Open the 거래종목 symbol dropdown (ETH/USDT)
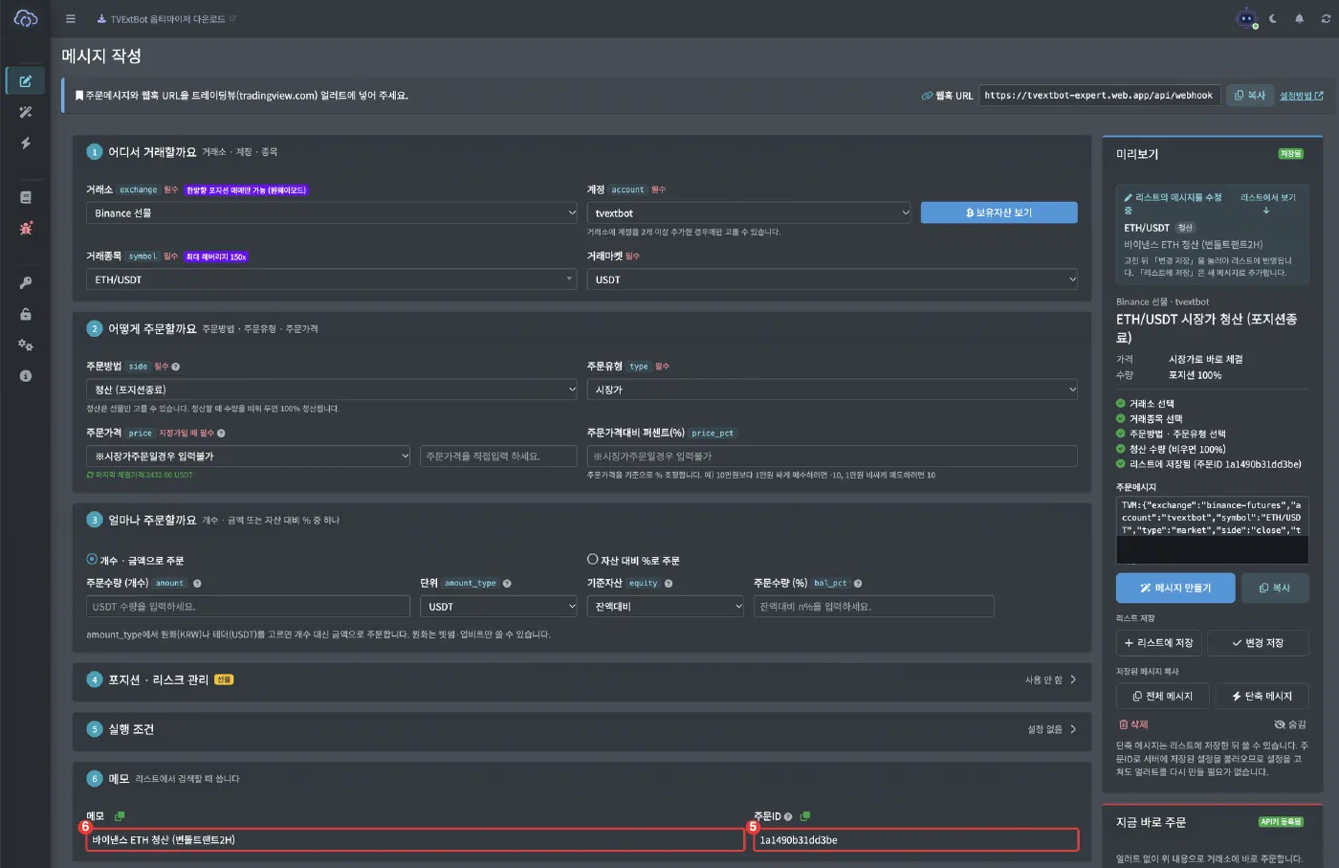 332,279
